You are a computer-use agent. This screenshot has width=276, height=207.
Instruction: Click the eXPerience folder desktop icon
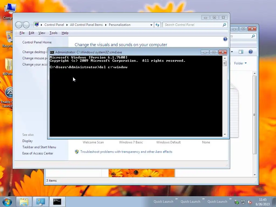point(8,67)
